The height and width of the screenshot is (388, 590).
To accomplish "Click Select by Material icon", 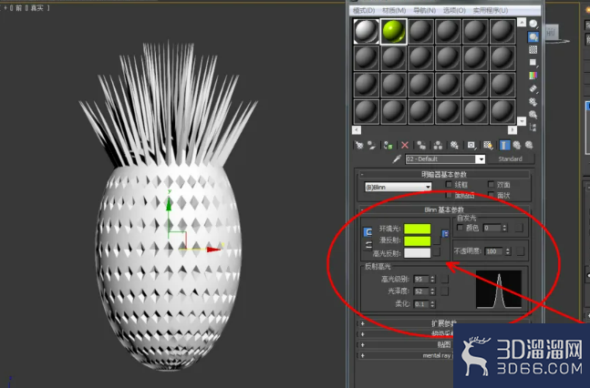I will tap(533, 114).
